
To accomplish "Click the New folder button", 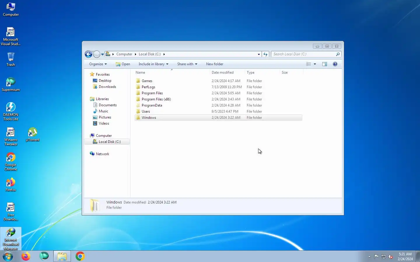I will (x=215, y=64).
